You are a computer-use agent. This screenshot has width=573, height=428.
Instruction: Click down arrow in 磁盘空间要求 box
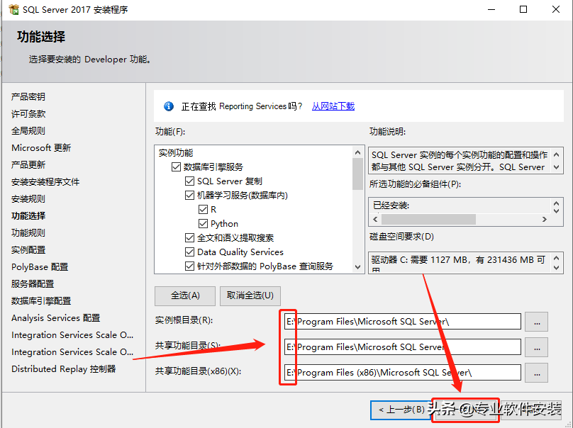[556, 268]
